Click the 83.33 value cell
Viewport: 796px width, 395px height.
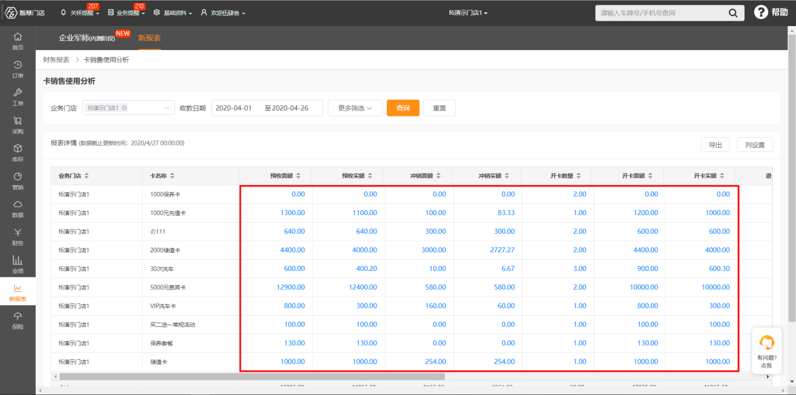click(x=506, y=213)
